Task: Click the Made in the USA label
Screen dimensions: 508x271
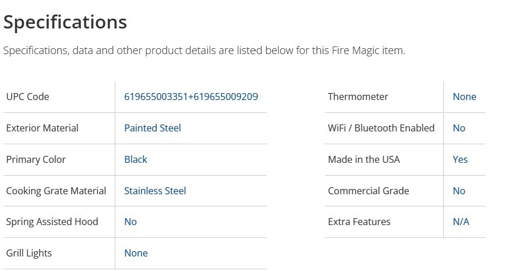Action: [364, 159]
